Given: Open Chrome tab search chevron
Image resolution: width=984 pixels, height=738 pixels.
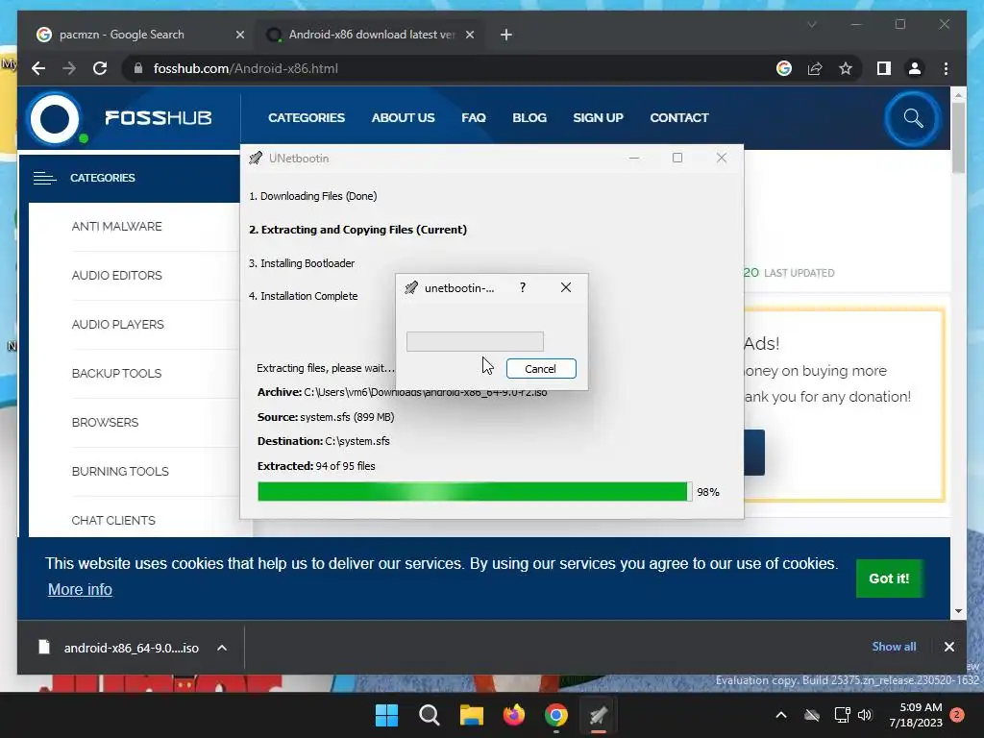Looking at the screenshot, I should [x=811, y=24].
